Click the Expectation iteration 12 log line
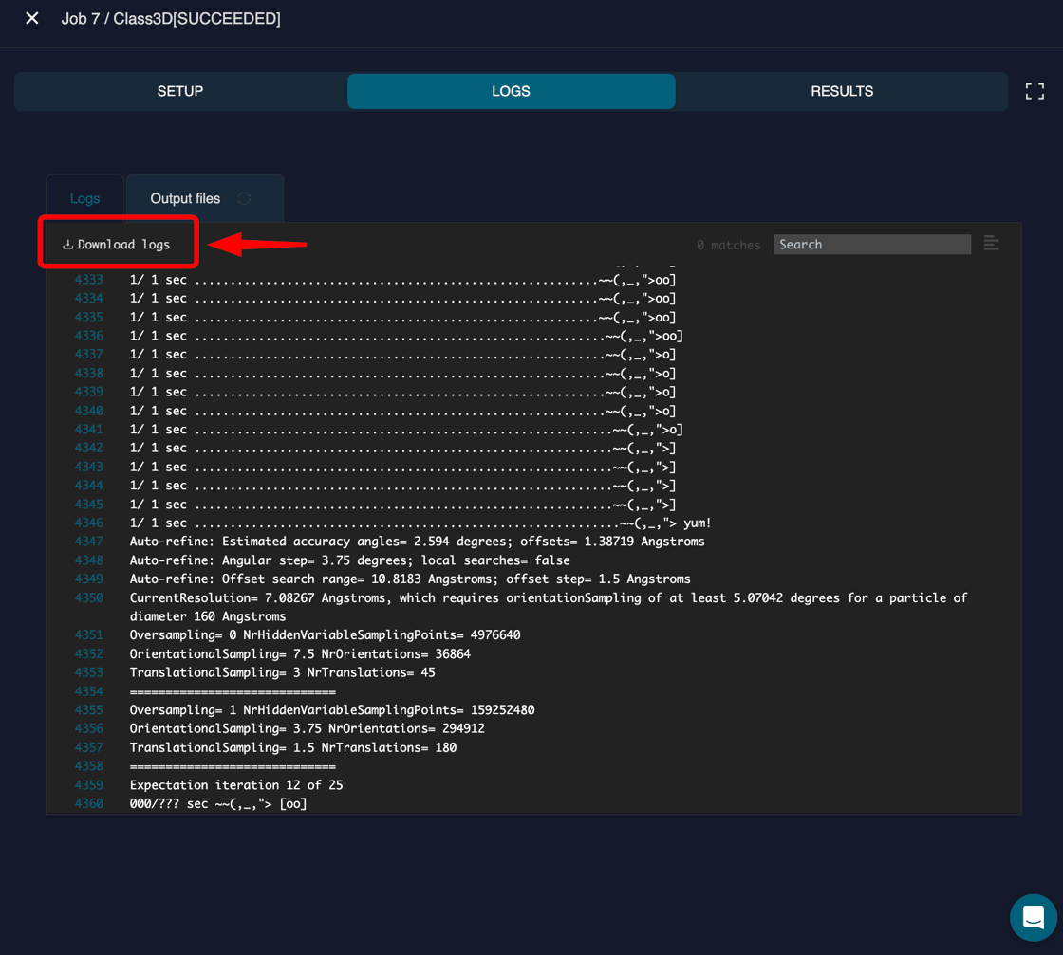 [236, 784]
